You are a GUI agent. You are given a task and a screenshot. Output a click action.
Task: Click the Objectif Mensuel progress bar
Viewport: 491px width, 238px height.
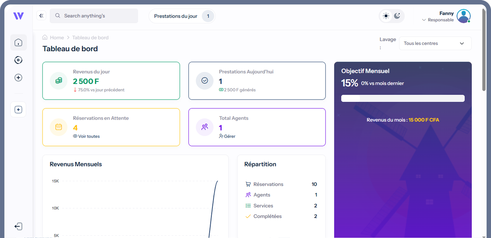(x=403, y=98)
